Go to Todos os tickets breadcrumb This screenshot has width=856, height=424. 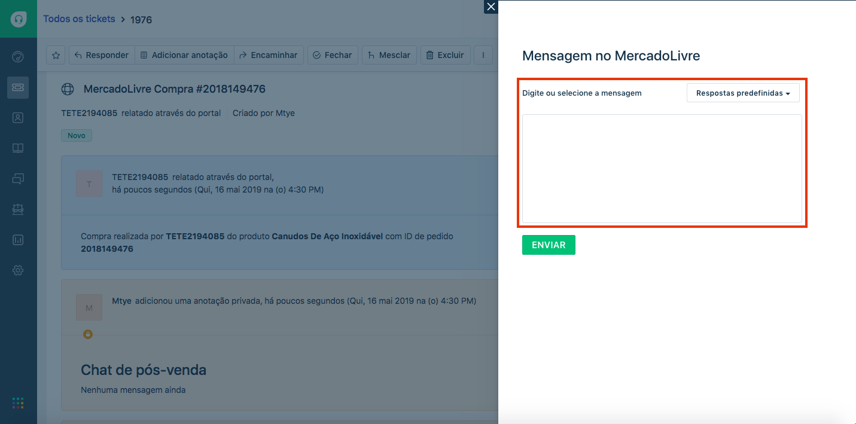(79, 19)
